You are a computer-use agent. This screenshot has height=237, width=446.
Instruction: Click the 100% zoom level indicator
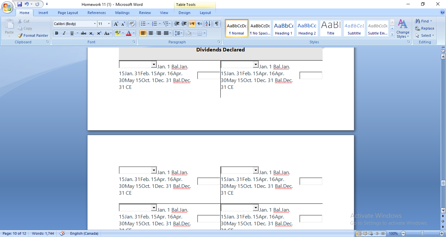(x=393, y=233)
